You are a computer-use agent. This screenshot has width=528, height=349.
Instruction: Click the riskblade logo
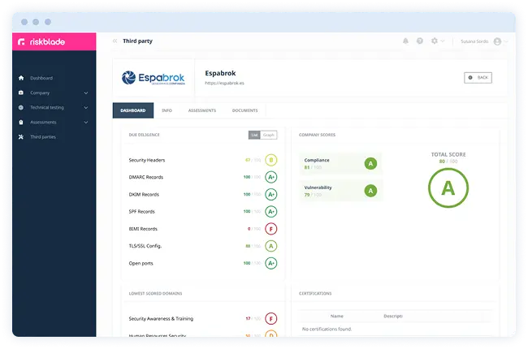tap(41, 41)
